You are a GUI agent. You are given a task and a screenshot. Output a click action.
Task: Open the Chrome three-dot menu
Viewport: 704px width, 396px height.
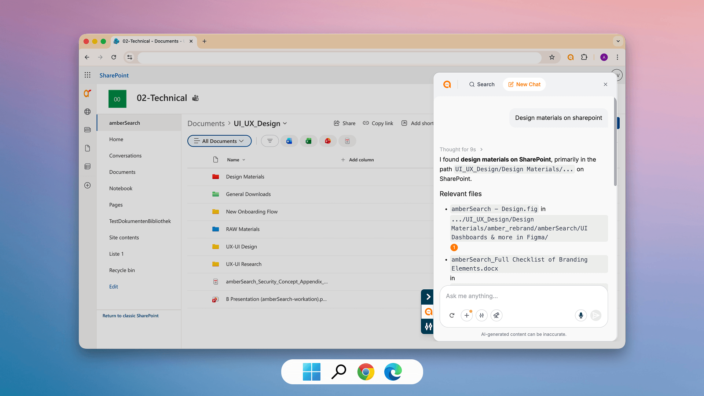pyautogui.click(x=617, y=57)
